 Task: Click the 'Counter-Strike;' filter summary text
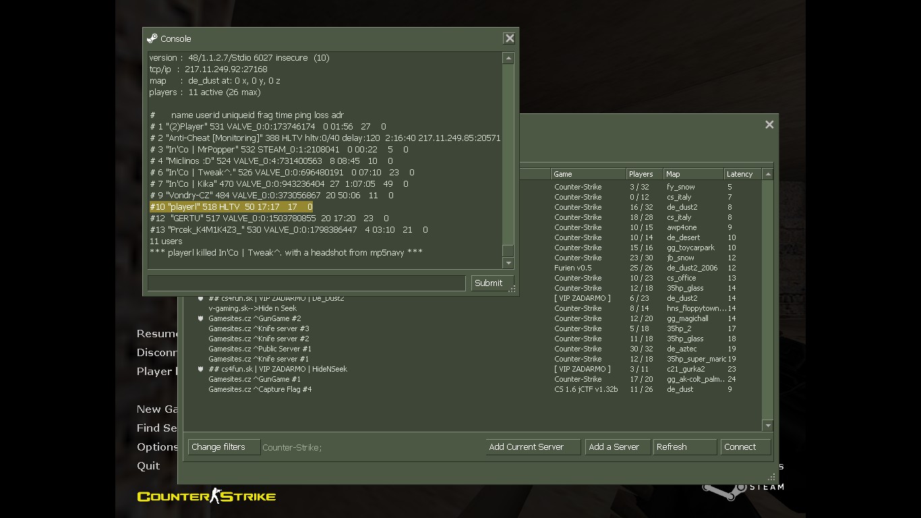tap(292, 447)
